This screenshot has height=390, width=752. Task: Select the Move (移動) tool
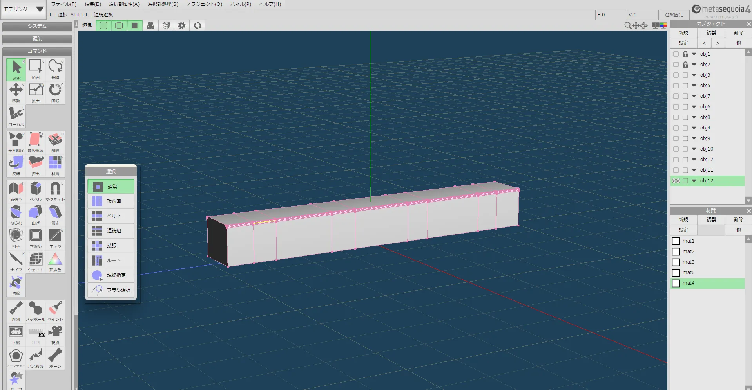(16, 92)
